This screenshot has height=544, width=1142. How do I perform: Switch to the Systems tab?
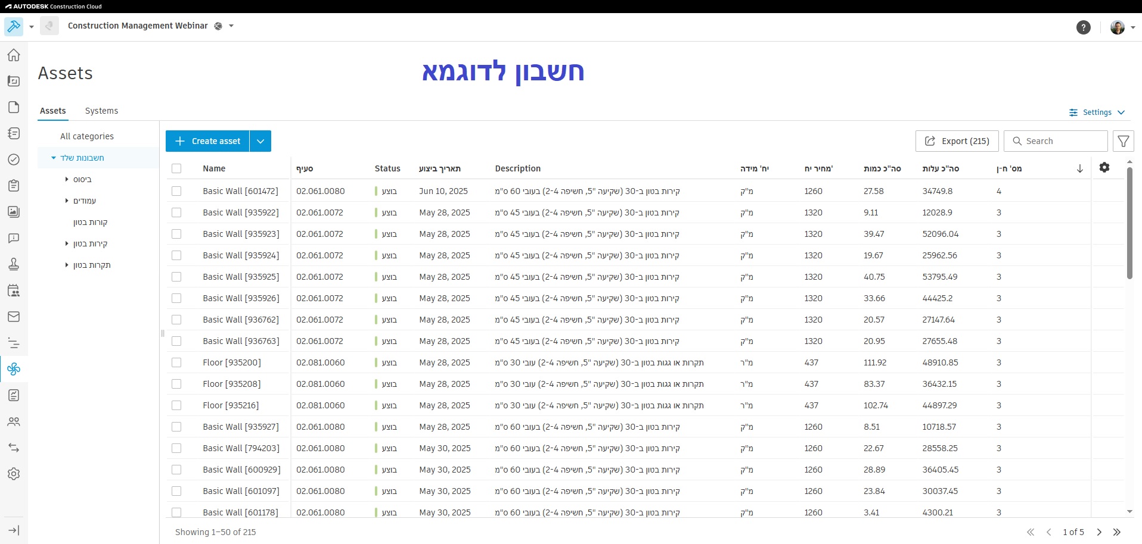click(101, 111)
